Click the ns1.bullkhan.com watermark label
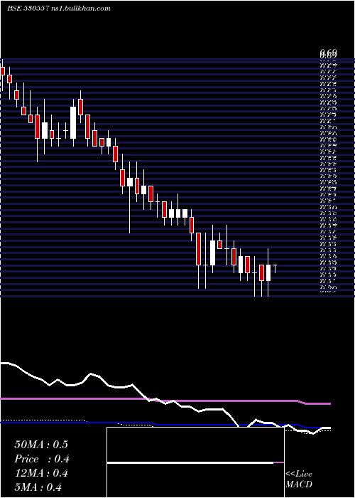 pyautogui.click(x=80, y=9)
